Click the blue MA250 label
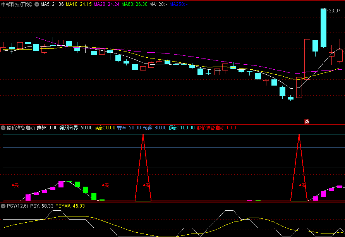 179,4
